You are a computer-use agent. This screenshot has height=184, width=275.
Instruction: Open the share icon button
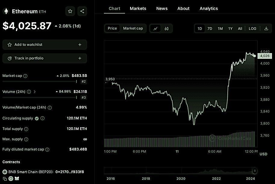click(82, 11)
